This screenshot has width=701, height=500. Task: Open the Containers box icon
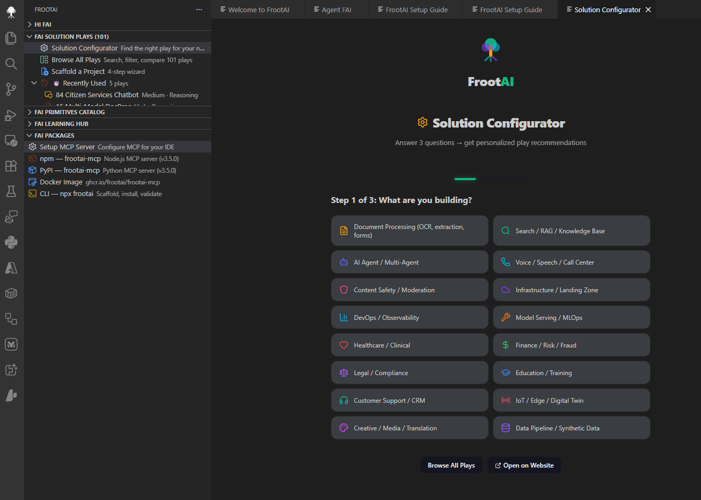pyautogui.click(x=11, y=293)
